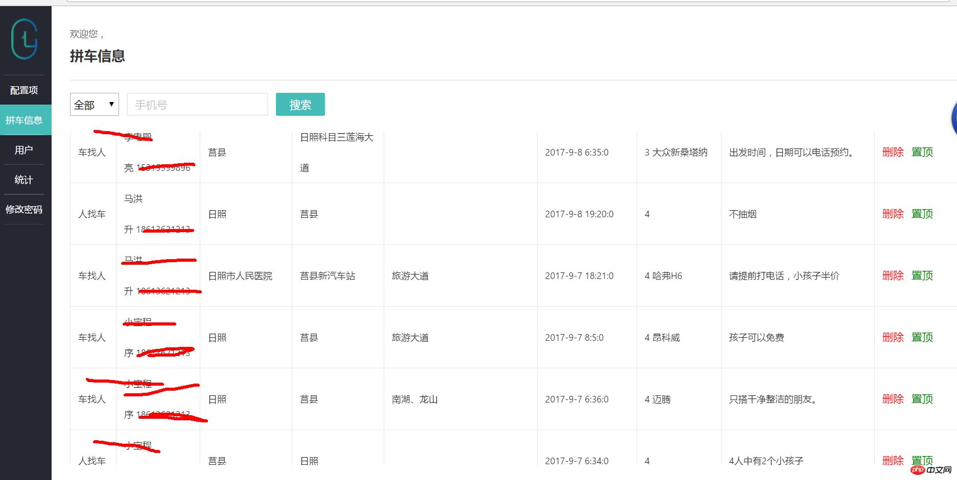Click 人找车 type in the 不抽烟 row
The height and width of the screenshot is (480, 957).
92,214
